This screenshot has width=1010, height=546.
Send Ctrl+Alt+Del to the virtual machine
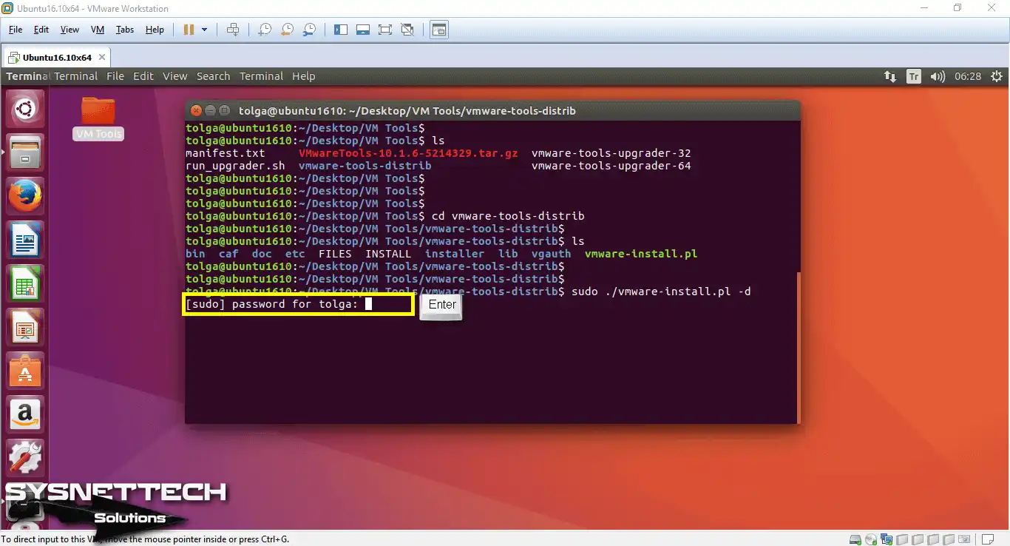(233, 29)
